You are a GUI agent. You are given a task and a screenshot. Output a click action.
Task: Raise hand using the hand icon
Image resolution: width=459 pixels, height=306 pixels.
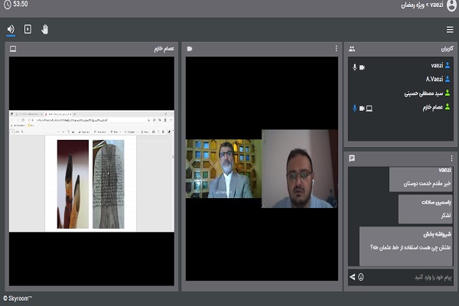coord(44,29)
